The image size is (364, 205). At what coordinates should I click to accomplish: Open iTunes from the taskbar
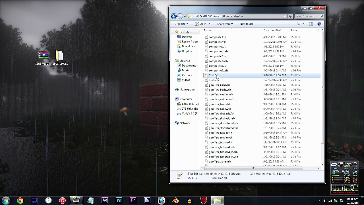(x=62, y=201)
